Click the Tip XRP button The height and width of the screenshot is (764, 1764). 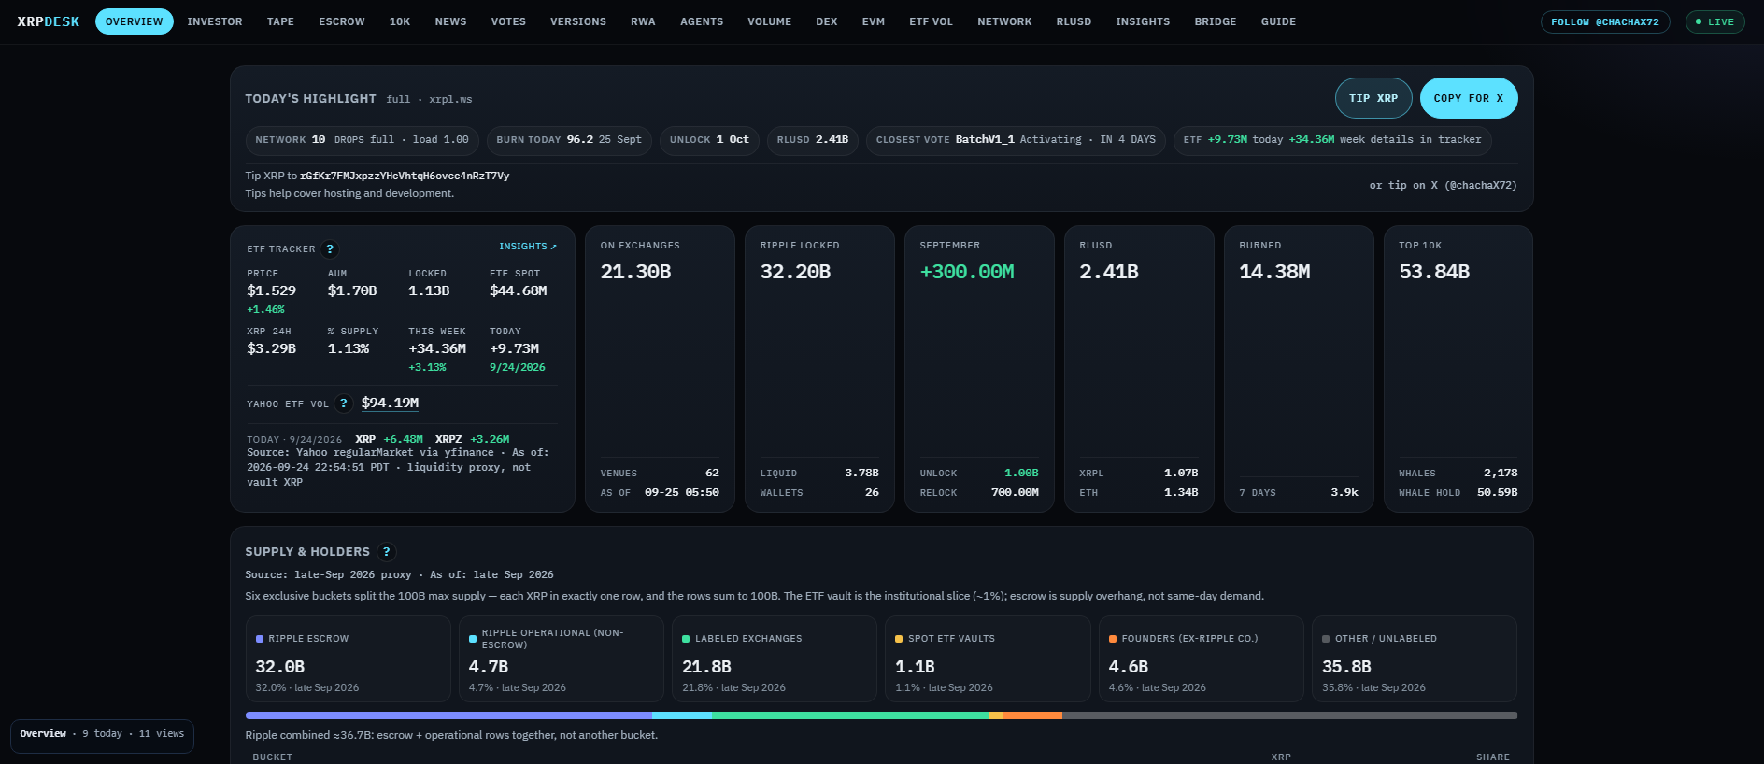tap(1373, 98)
